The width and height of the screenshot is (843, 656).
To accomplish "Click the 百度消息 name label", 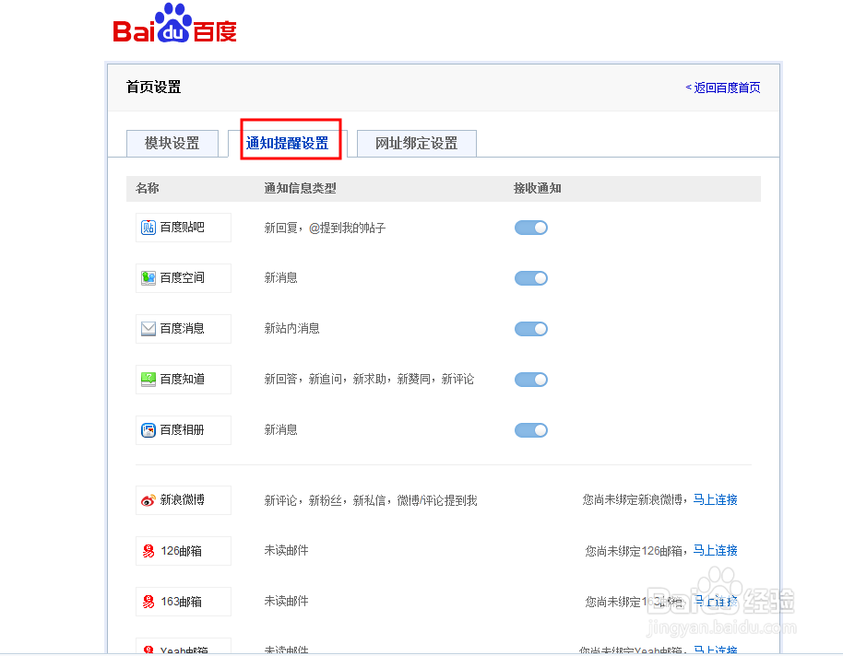I will [183, 328].
